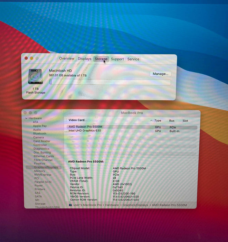Viewport: 228px width, 242px height.
Task: Sort by the Slot column header
Action: pos(185,121)
